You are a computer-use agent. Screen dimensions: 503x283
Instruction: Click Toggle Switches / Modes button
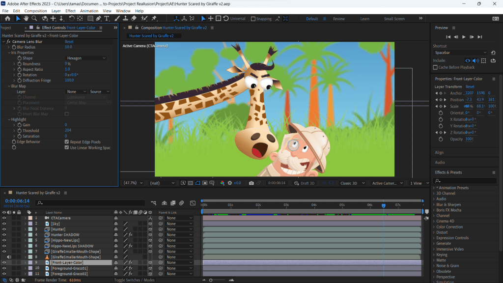134,280
